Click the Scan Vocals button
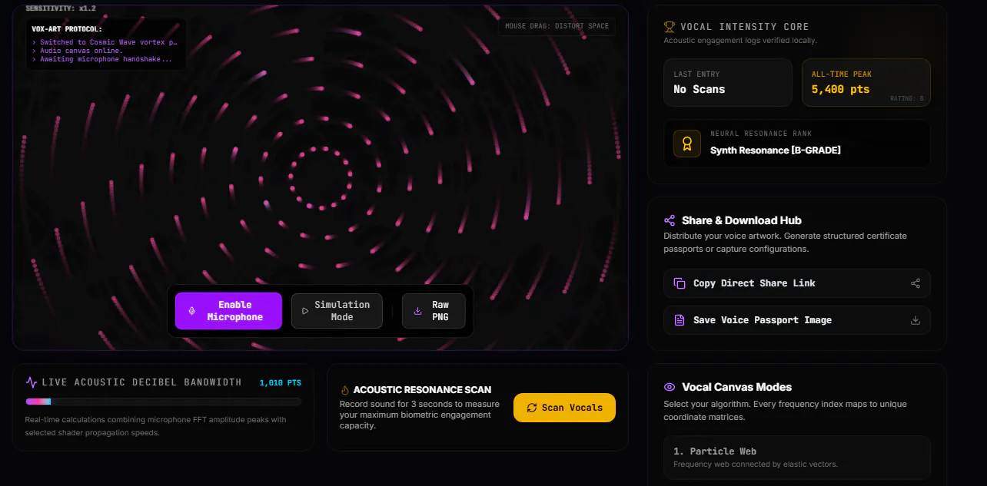This screenshot has width=987, height=486. [564, 408]
